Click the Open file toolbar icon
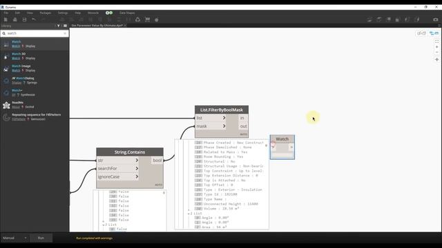The height and width of the screenshot is (248, 442). point(15,19)
